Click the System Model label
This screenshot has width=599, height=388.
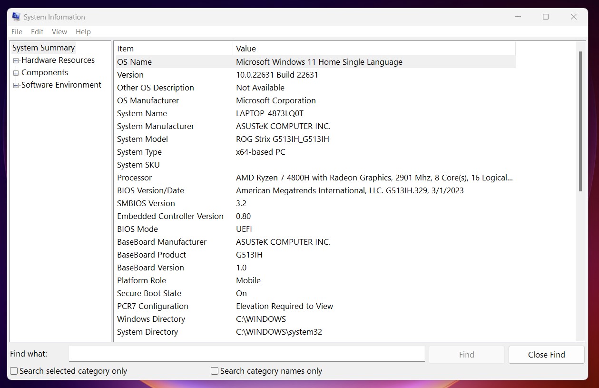tap(142, 139)
